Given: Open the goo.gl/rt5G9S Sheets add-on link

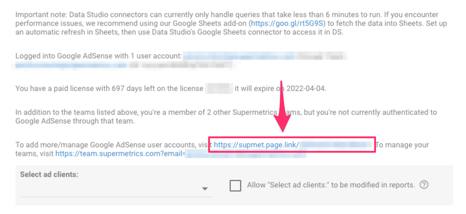Looking at the screenshot, I should click(x=287, y=23).
